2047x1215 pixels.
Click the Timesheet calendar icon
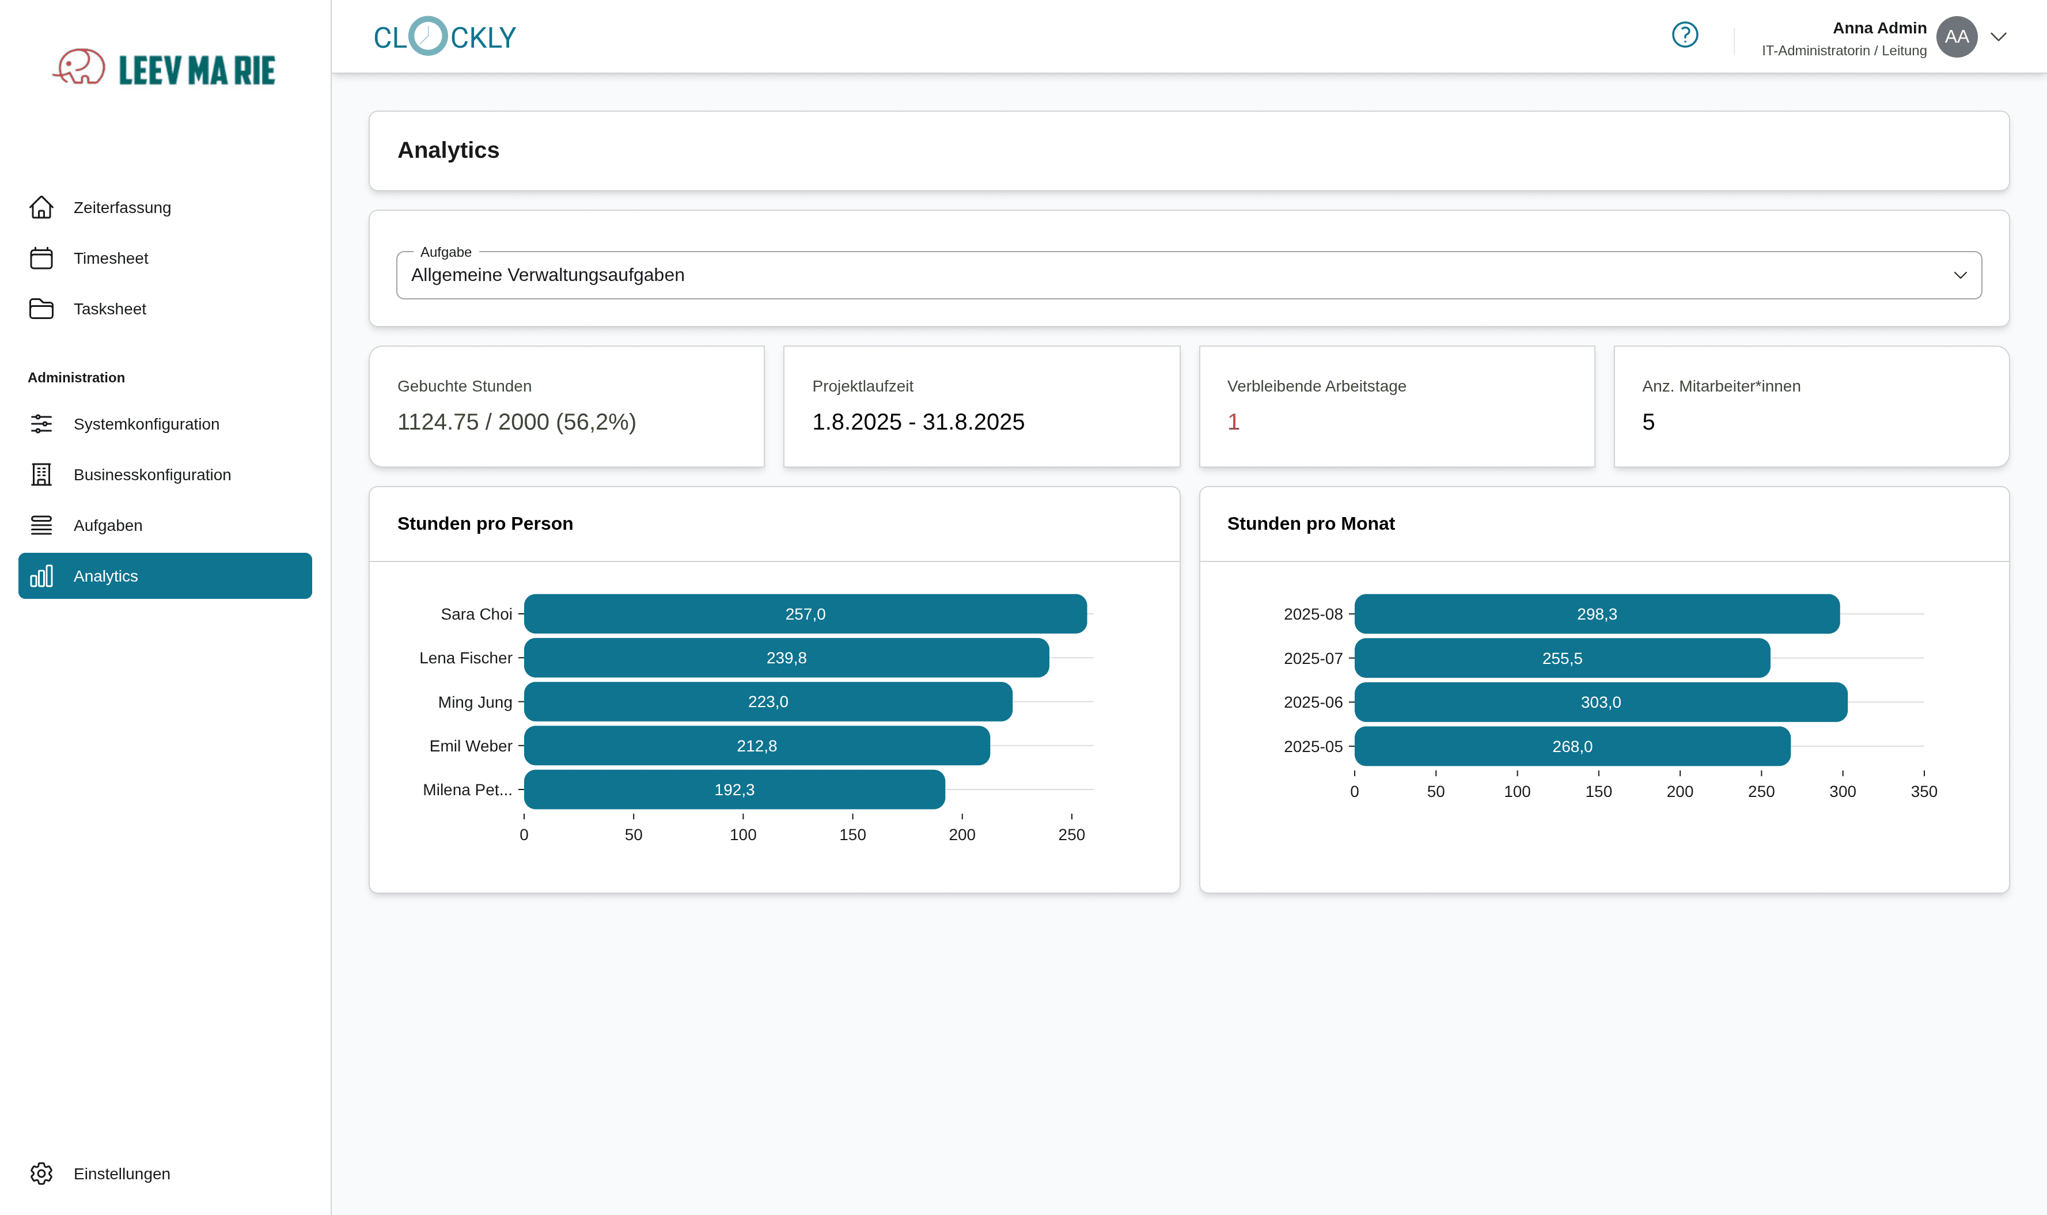click(x=41, y=258)
